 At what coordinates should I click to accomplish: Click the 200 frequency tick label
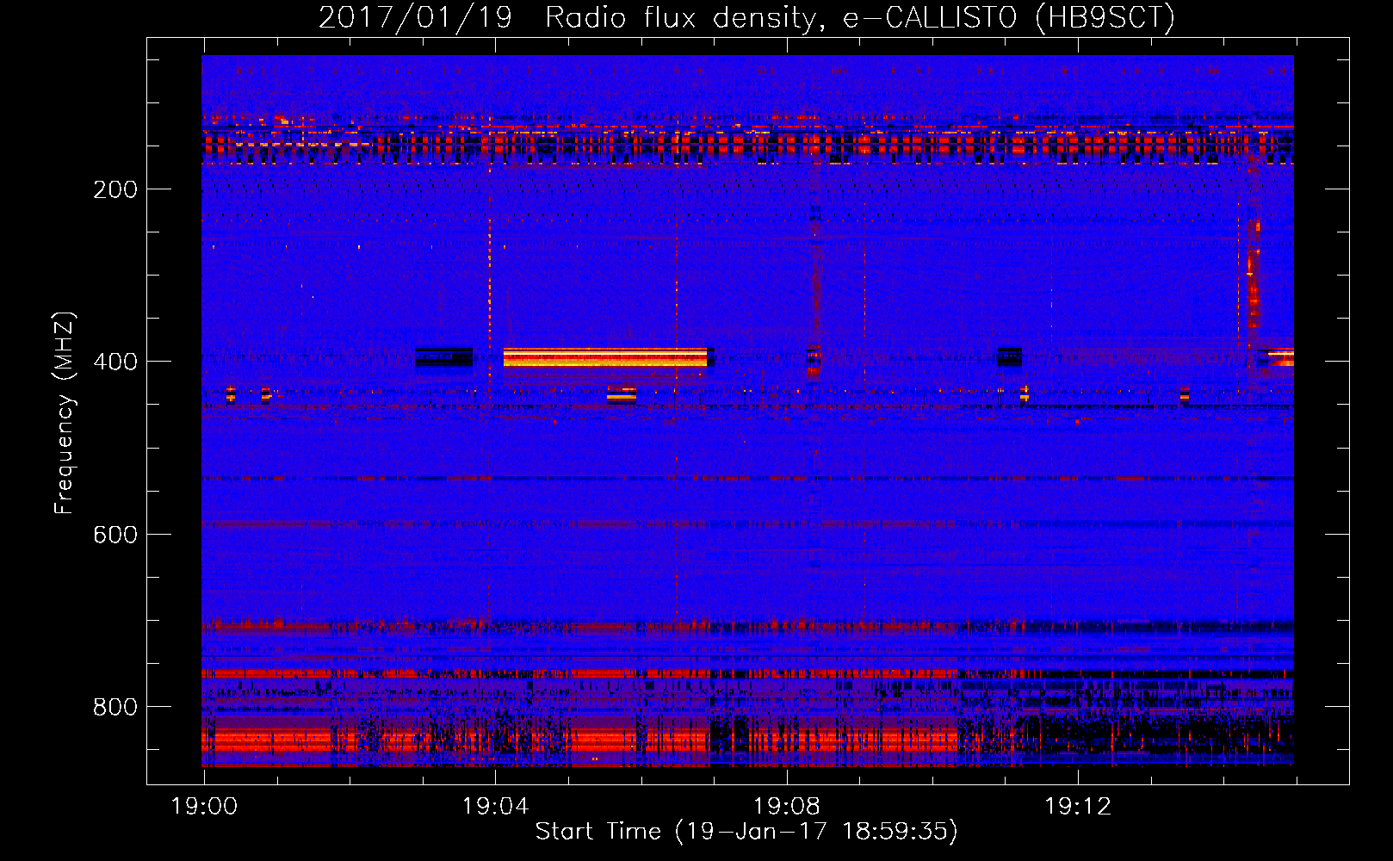tap(115, 189)
